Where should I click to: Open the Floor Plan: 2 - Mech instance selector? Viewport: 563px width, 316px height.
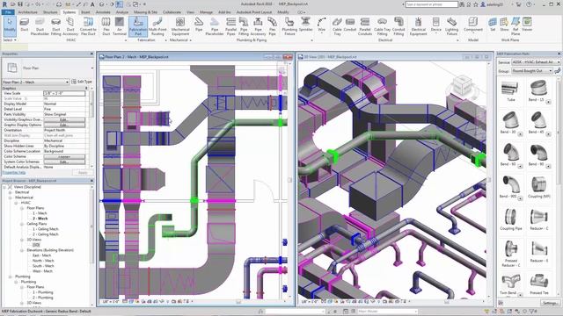tap(35, 82)
